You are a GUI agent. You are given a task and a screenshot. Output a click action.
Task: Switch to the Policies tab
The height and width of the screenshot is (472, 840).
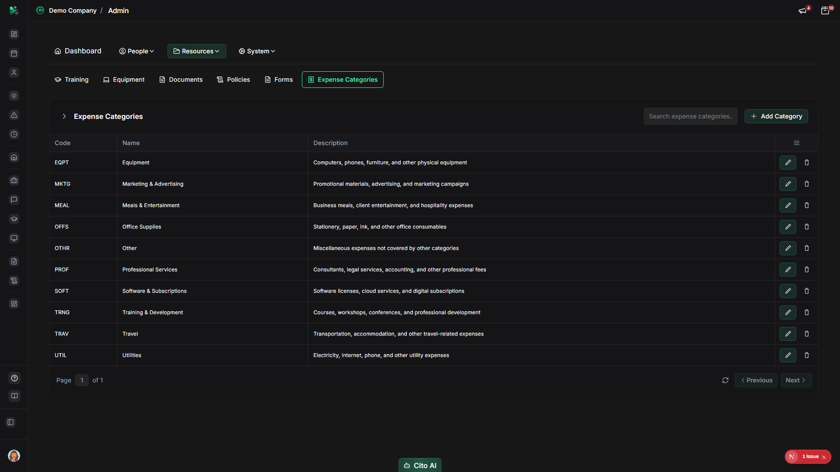point(233,80)
